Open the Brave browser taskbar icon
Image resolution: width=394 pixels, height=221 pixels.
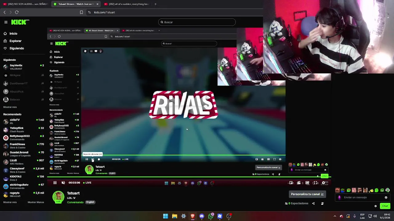click(x=193, y=216)
